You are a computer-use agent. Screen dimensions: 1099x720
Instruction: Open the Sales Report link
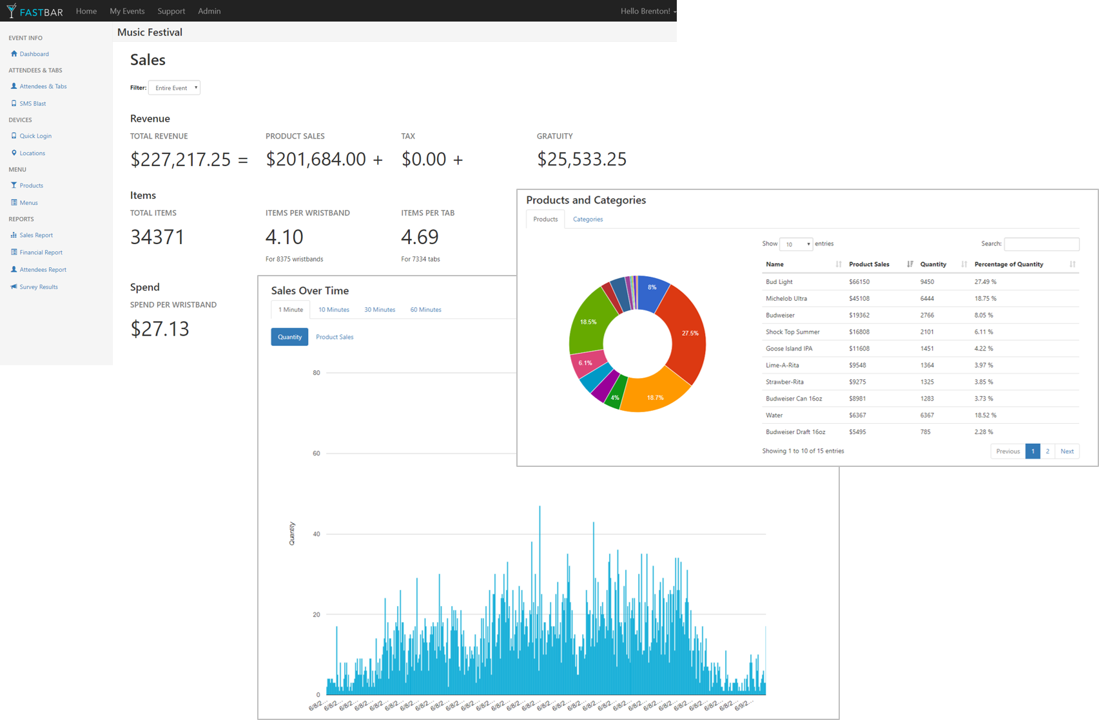[x=36, y=235]
